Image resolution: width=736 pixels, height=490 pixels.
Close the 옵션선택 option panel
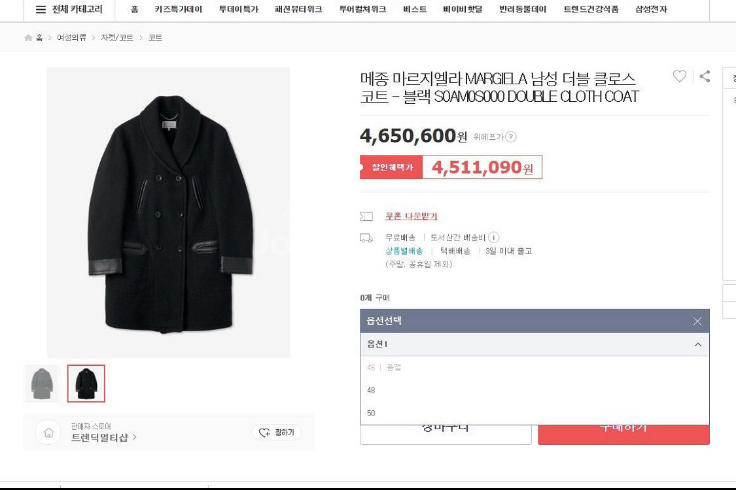[697, 321]
